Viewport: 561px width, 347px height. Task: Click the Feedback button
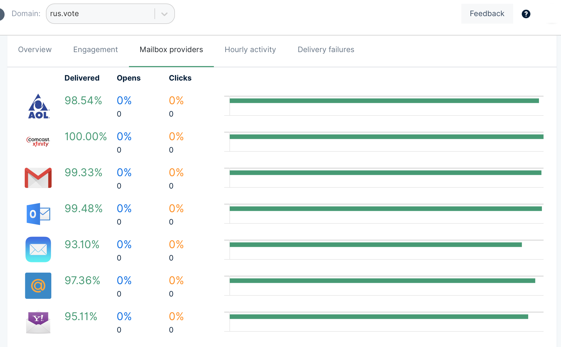coord(487,14)
